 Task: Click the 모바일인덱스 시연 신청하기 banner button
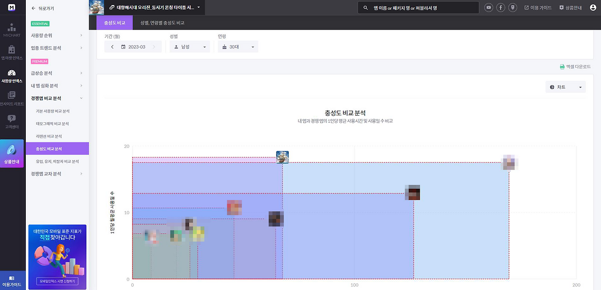[57, 282]
